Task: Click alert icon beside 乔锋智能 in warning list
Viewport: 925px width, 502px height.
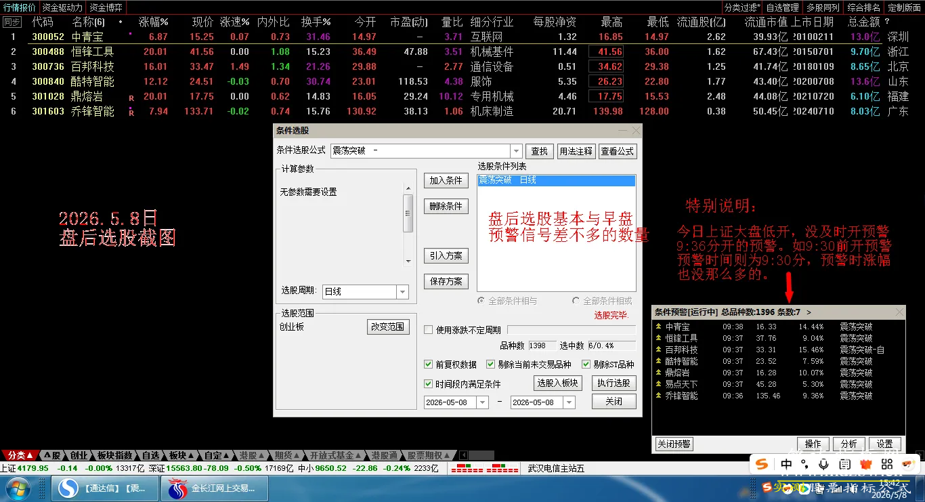Action: pyautogui.click(x=659, y=396)
